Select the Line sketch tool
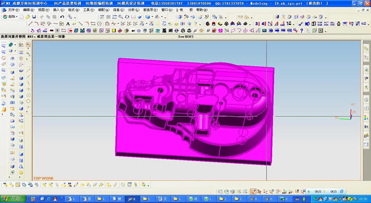The height and width of the screenshot is (203, 371). pyautogui.click(x=30, y=23)
